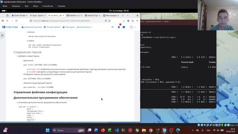Open the Машина menu in VirtualBox
Viewport: 238px width, 134px height.
coord(16,6)
